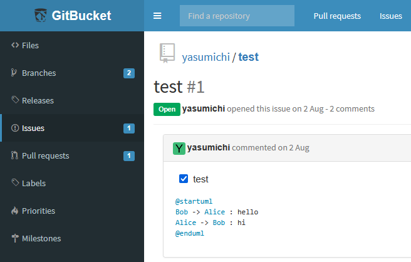The height and width of the screenshot is (262, 411).
Task: Open Labels in the sidebar
Action: click(34, 183)
